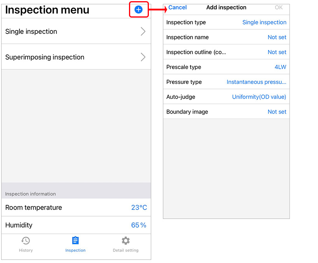Edit Humidity 65% value
Image resolution: width=318 pixels, height=263 pixels.
[x=138, y=225]
